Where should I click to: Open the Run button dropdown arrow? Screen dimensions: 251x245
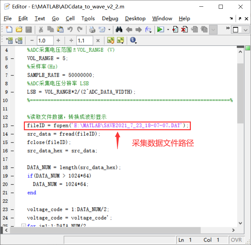[168, 30]
